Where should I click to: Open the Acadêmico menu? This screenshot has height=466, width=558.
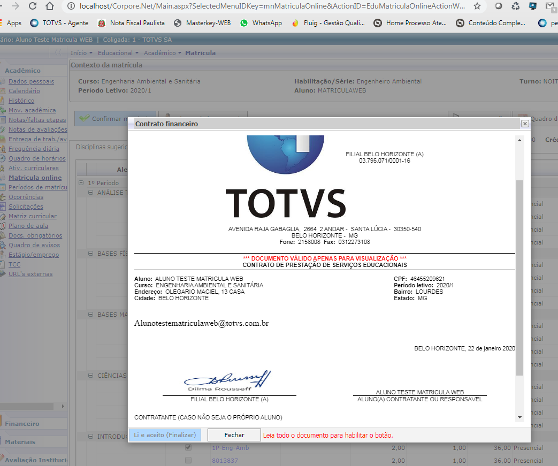(x=162, y=52)
